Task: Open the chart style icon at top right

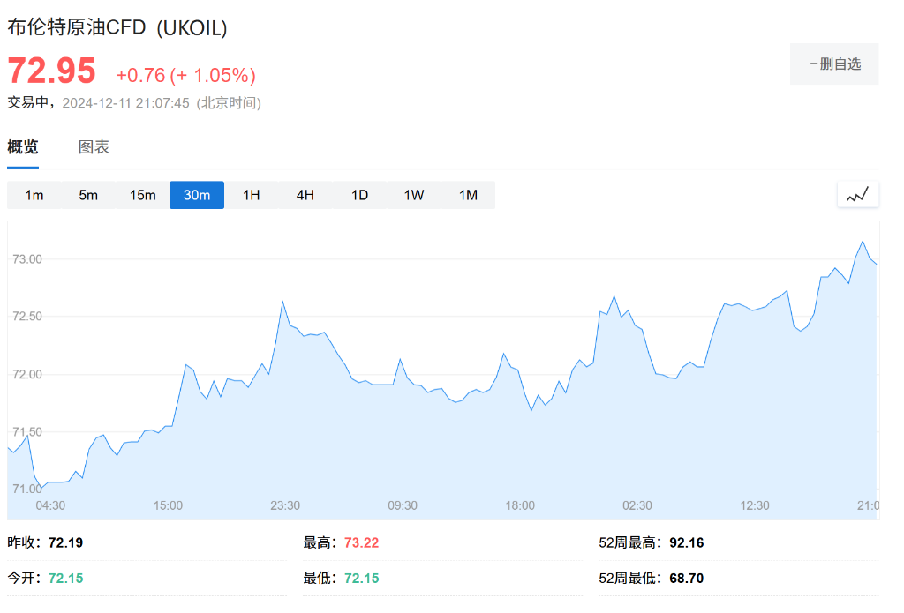Action: coord(857,194)
